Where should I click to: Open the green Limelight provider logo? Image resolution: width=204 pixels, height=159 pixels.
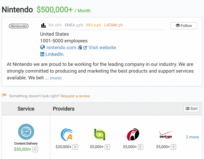point(100,135)
